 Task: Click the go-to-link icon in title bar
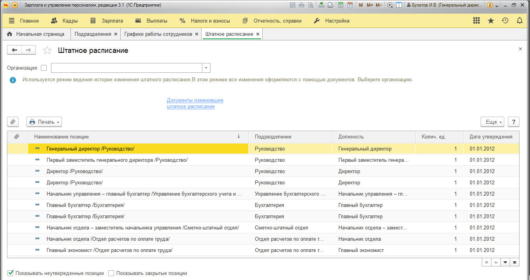330,5
